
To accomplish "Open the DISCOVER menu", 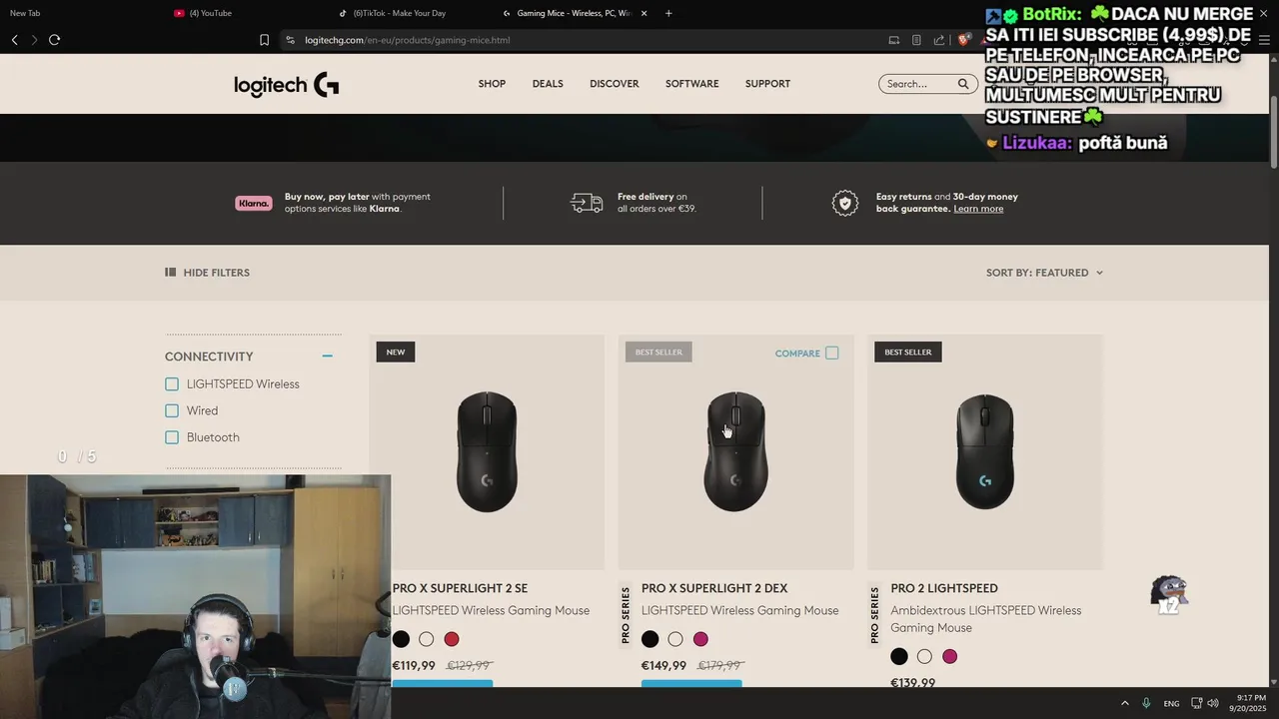I will (x=615, y=84).
